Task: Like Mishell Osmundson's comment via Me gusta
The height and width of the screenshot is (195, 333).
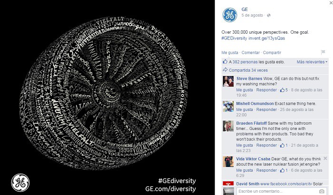Action: 245,110
